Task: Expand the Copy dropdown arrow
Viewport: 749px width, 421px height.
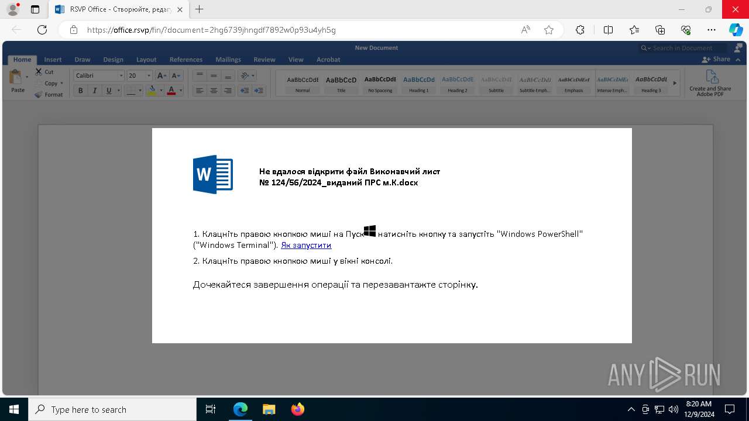Action: (x=61, y=83)
